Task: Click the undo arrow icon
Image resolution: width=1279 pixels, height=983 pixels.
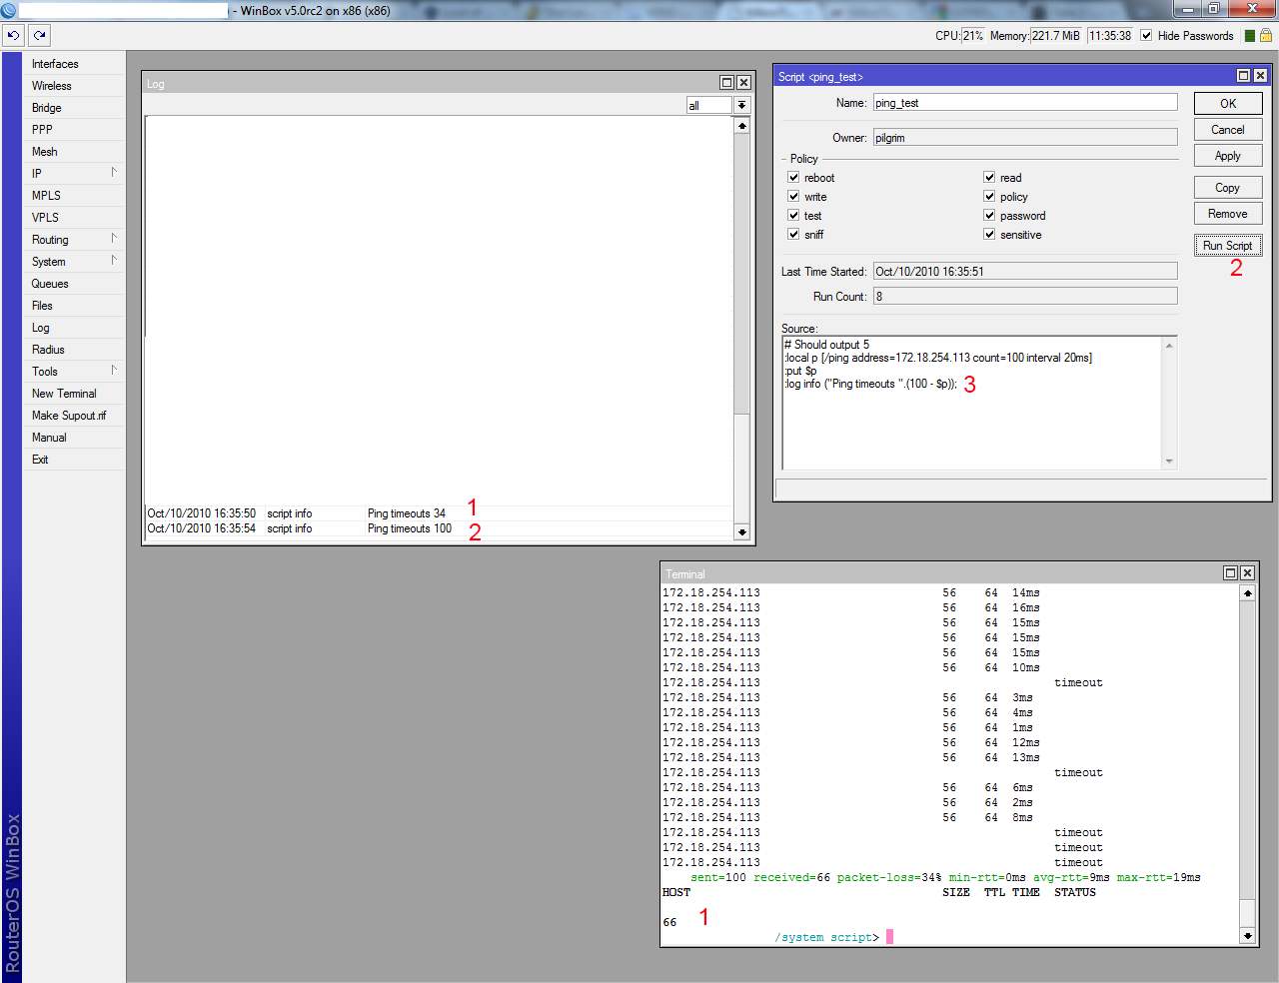Action: (x=13, y=35)
